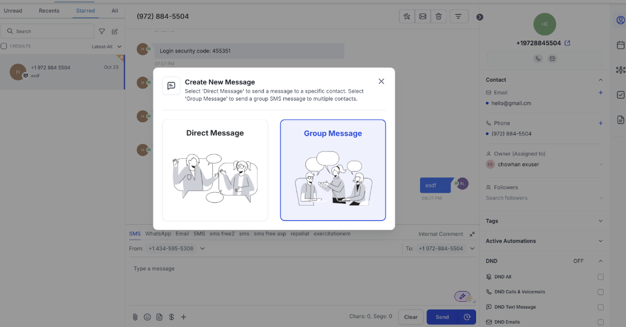
Task: Tick the select-all results checkbox
Action: [4, 46]
